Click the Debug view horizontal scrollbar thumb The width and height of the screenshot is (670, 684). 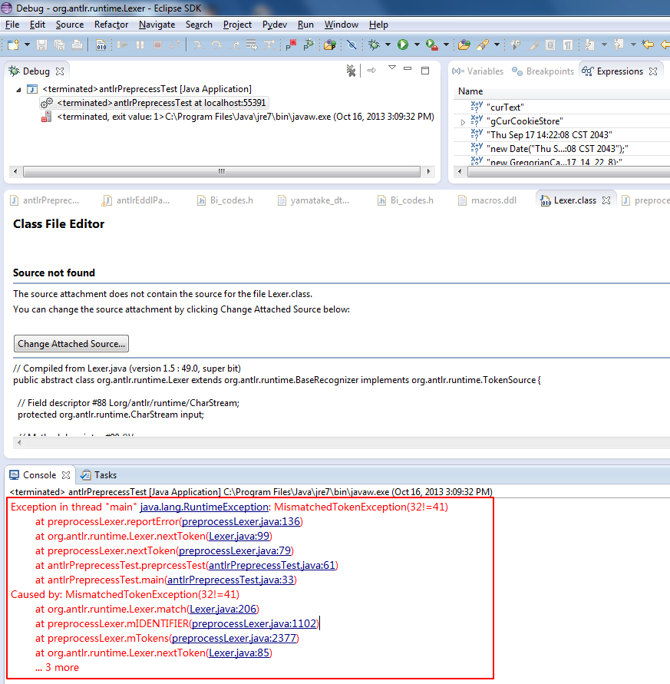pos(222,171)
